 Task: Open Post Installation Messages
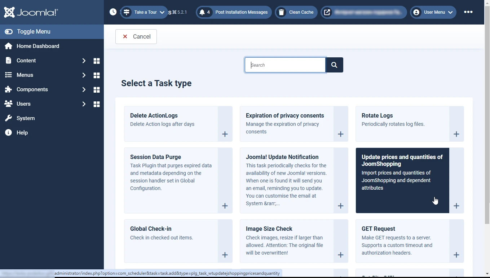point(234,12)
